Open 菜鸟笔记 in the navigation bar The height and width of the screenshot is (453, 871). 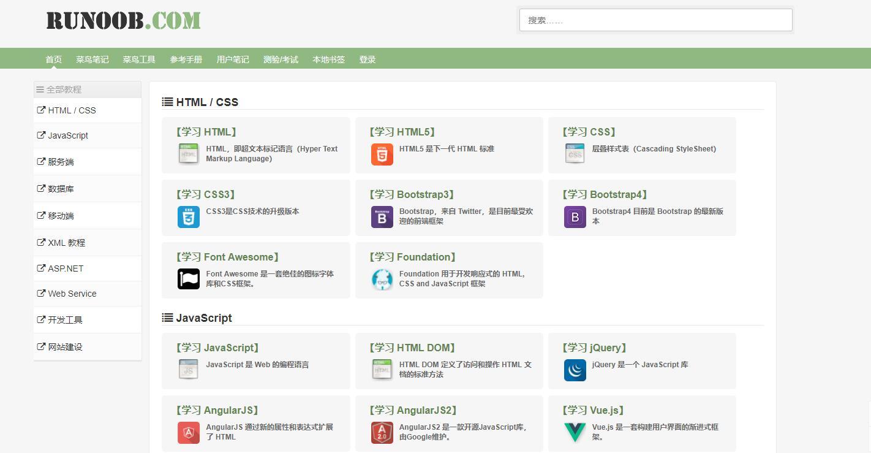pos(92,59)
